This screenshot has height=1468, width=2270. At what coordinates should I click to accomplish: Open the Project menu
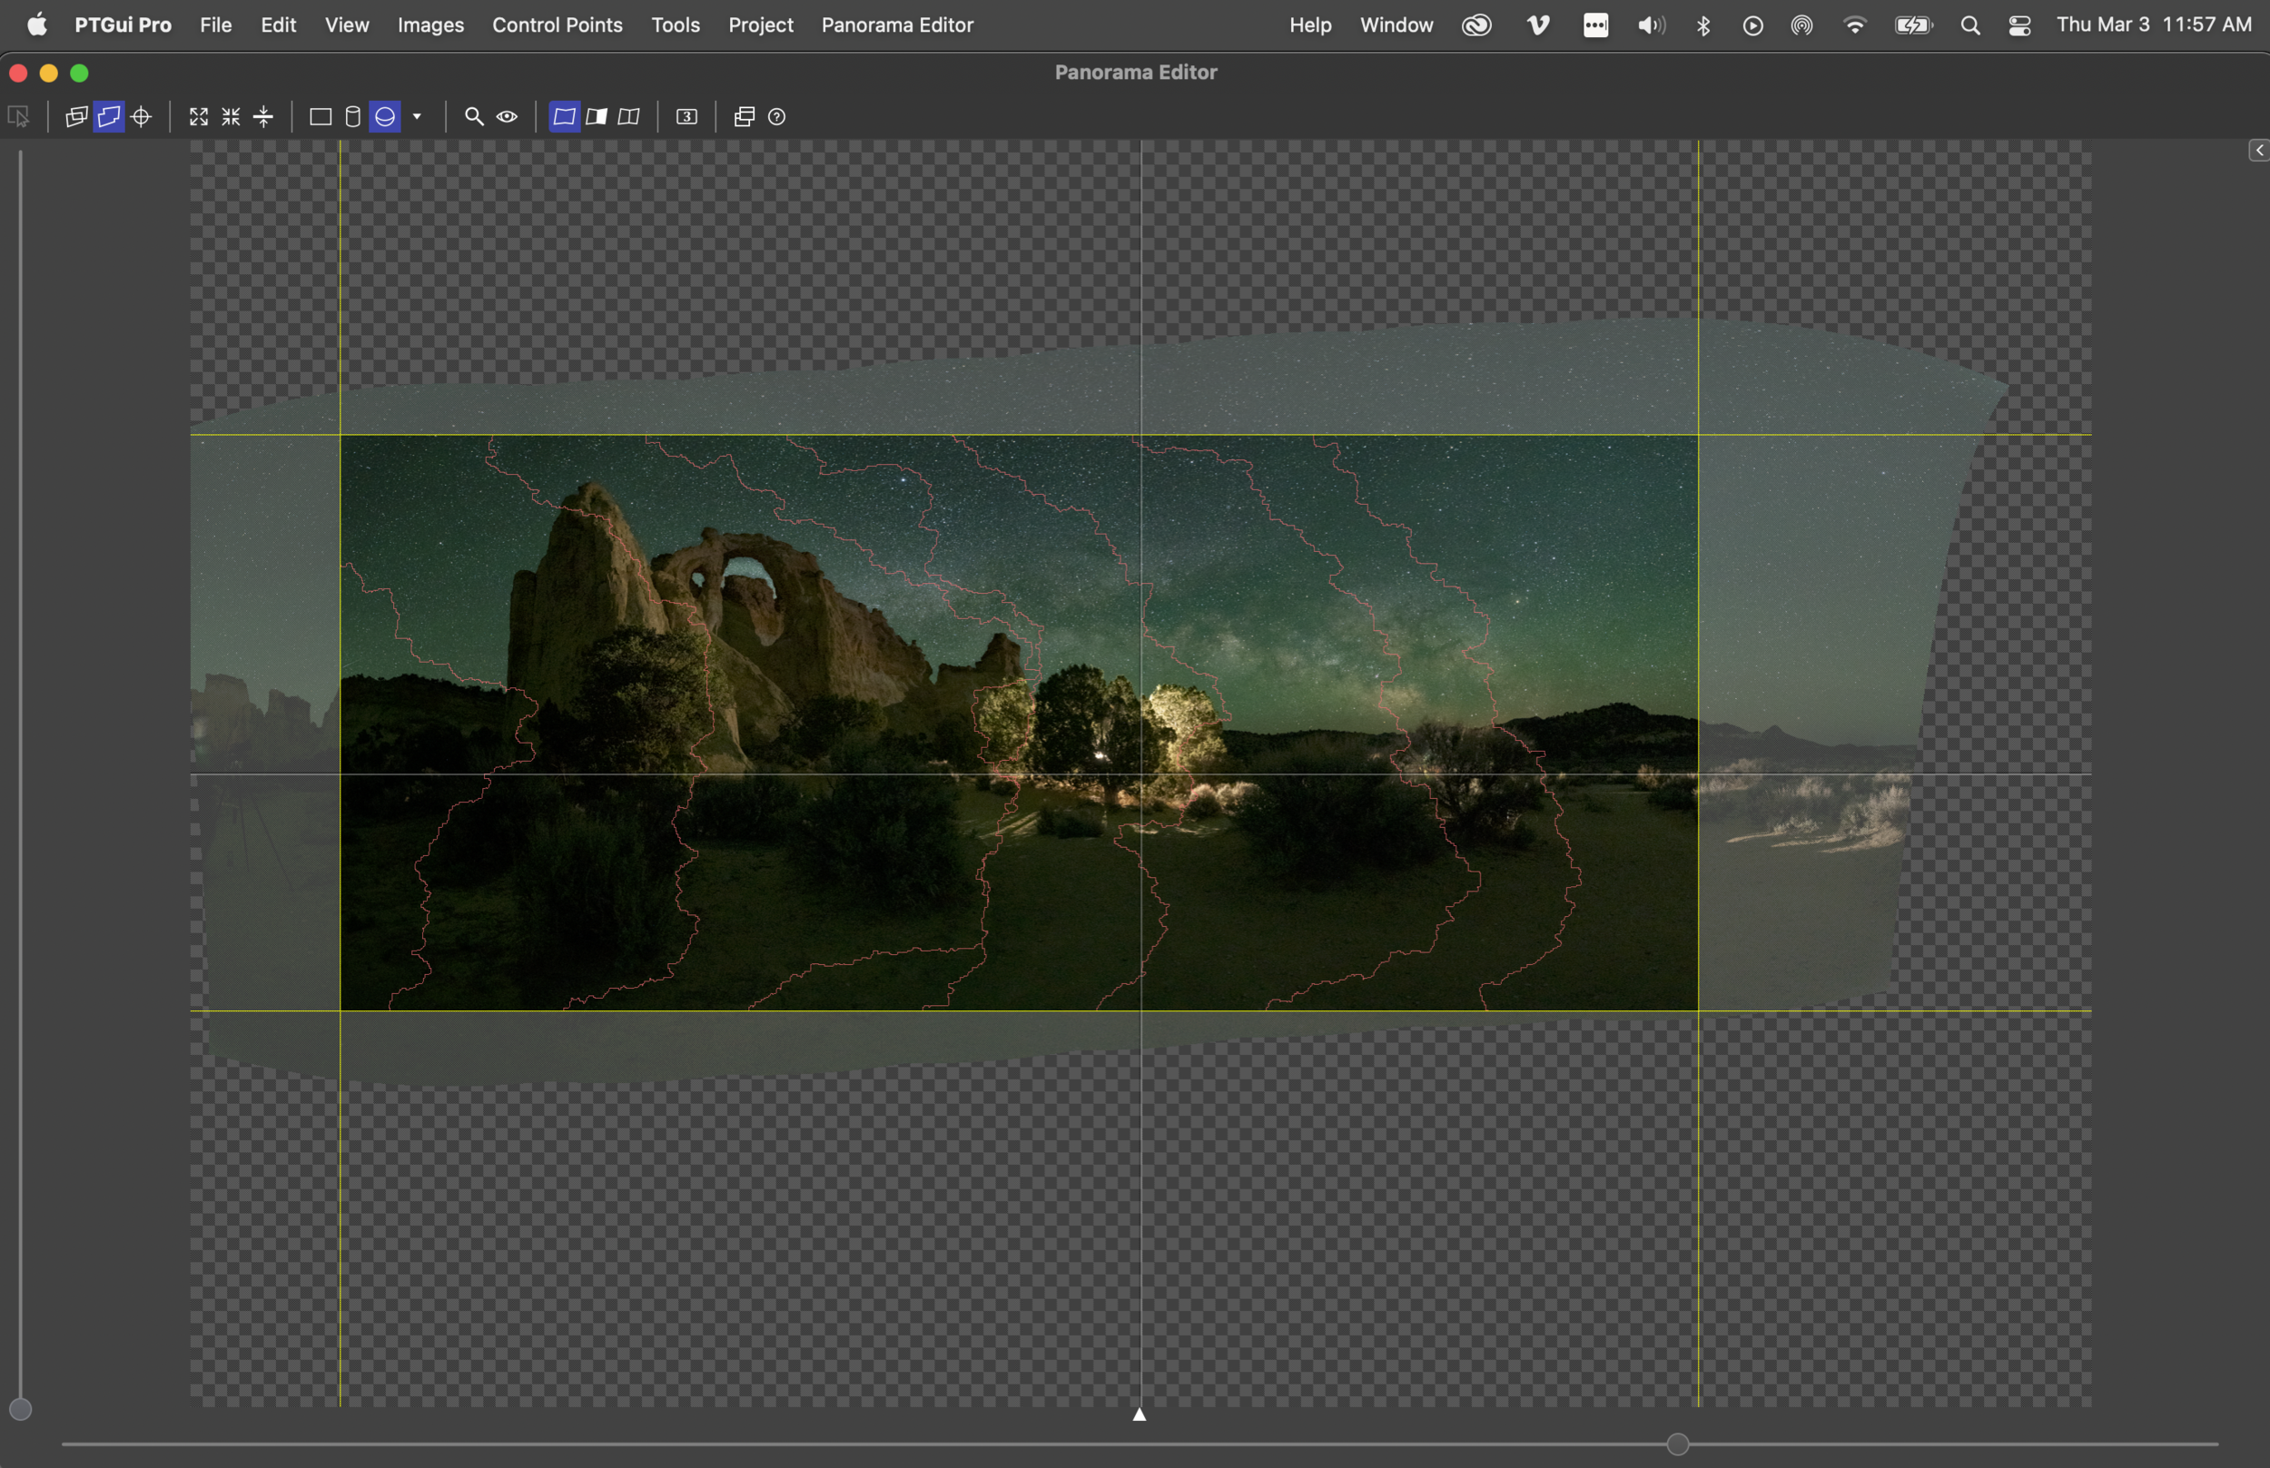761,25
